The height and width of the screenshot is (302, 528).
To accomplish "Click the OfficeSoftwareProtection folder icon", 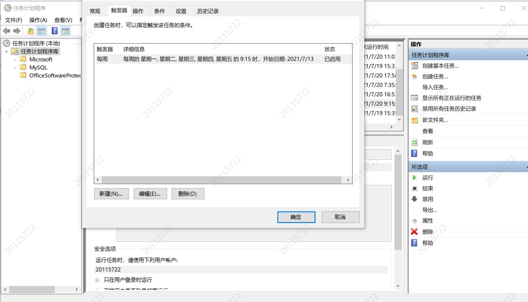I will pyautogui.click(x=23, y=75).
